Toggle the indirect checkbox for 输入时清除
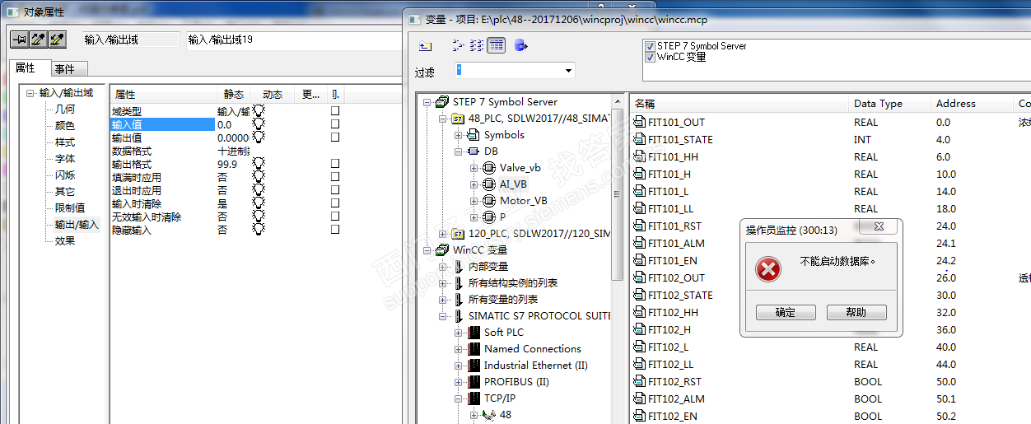The height and width of the screenshot is (424, 1031). [335, 203]
